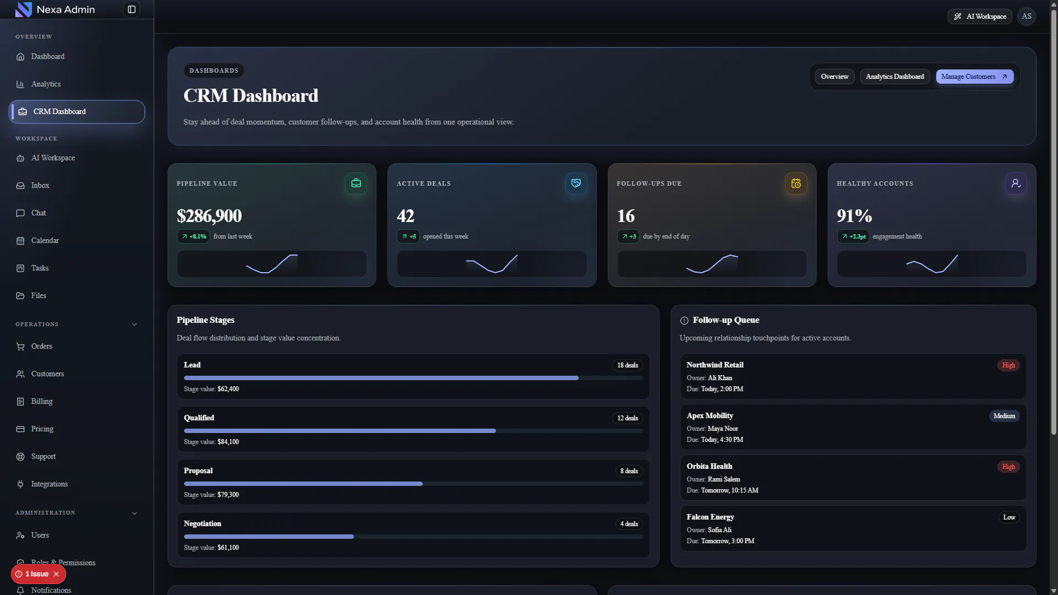Open the Files folder icon
The width and height of the screenshot is (1058, 595).
20,296
